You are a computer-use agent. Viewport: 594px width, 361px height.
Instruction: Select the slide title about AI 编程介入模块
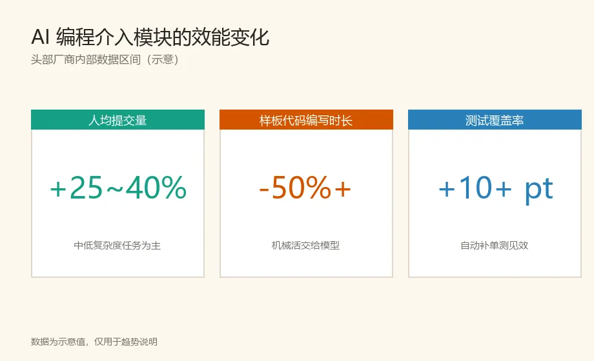click(x=150, y=37)
